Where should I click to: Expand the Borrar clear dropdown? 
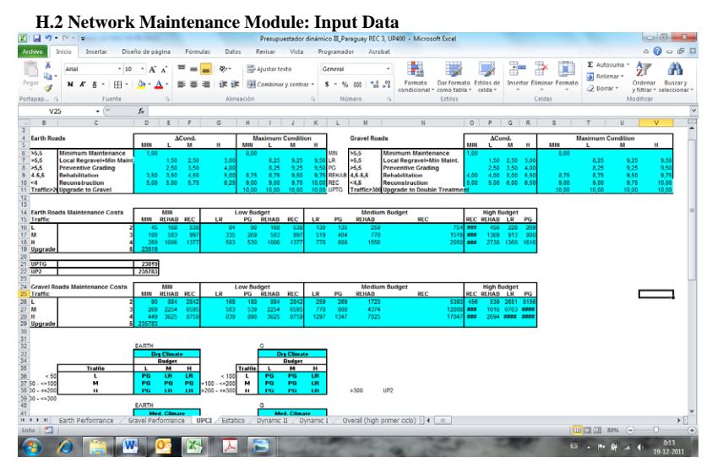[617, 88]
